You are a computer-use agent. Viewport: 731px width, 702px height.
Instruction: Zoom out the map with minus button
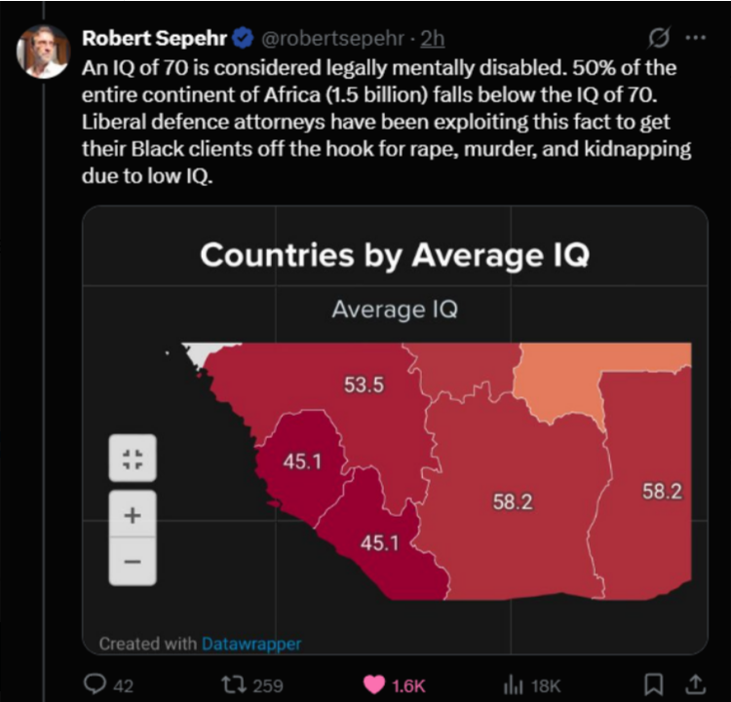tap(133, 562)
